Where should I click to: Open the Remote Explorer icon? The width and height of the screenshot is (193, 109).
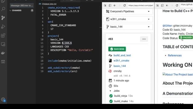pyautogui.click(x=3, y=44)
